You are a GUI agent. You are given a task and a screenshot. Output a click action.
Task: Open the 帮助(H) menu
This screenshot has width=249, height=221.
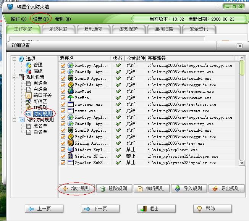(63, 19)
